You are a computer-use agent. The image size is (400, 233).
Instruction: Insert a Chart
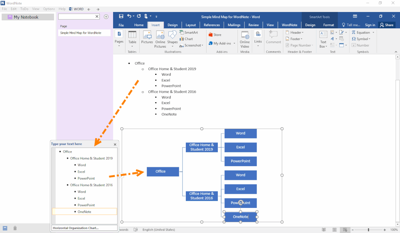coord(186,39)
